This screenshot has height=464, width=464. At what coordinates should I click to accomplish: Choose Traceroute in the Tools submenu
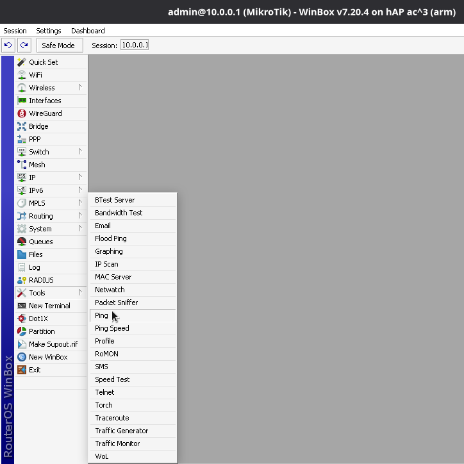point(112,418)
